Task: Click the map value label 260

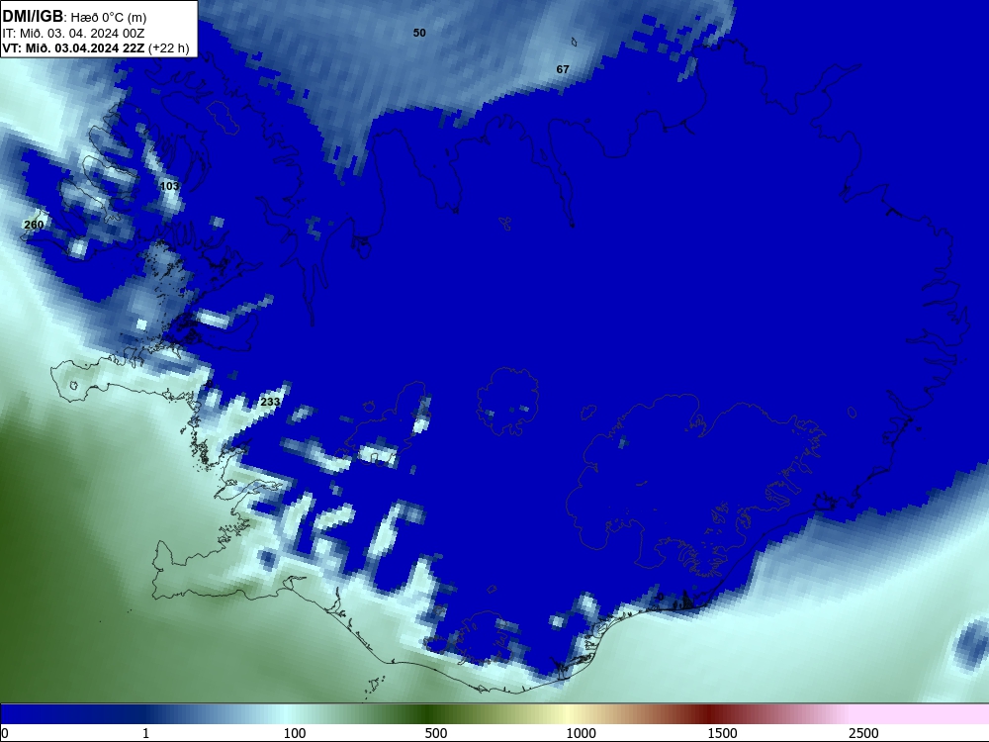Action: click(34, 225)
